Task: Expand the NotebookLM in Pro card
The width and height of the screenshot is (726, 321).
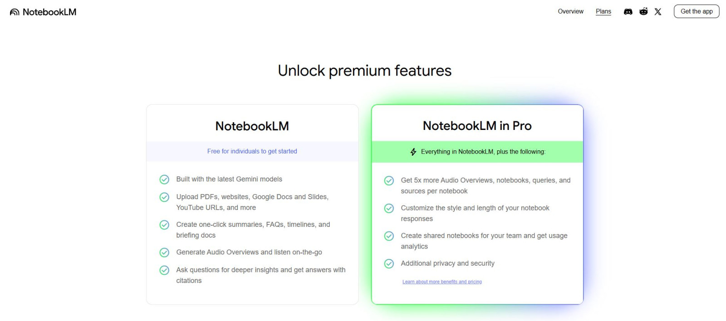Action: click(477, 126)
